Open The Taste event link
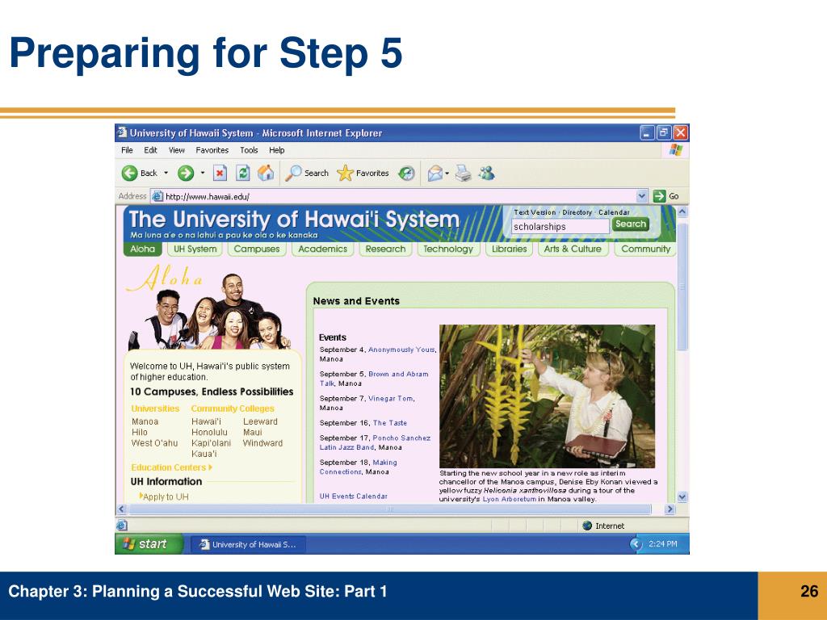Image resolution: width=827 pixels, height=620 pixels. [390, 423]
